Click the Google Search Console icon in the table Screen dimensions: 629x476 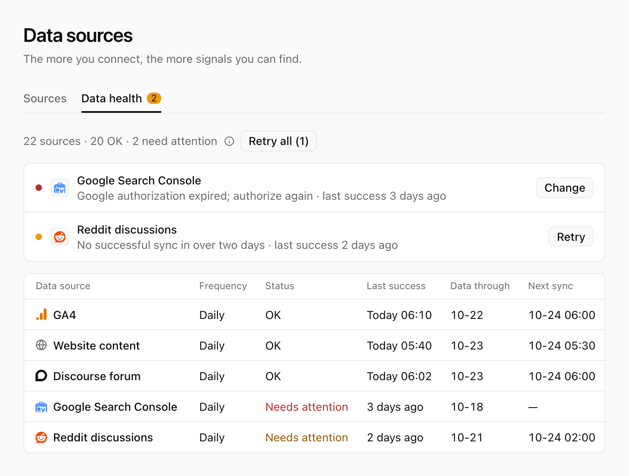tap(42, 407)
